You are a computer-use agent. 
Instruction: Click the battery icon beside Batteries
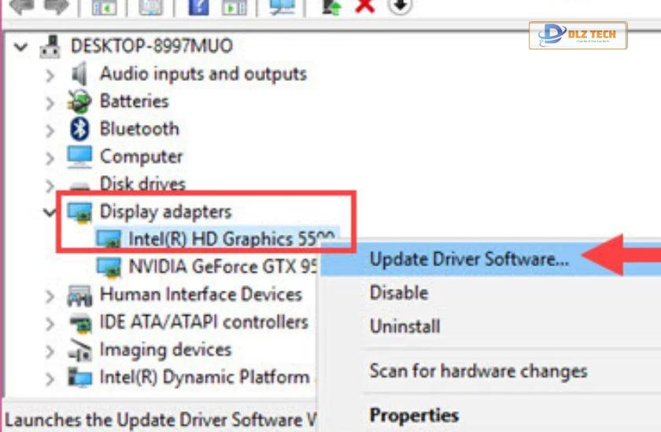pyautogui.click(x=79, y=102)
